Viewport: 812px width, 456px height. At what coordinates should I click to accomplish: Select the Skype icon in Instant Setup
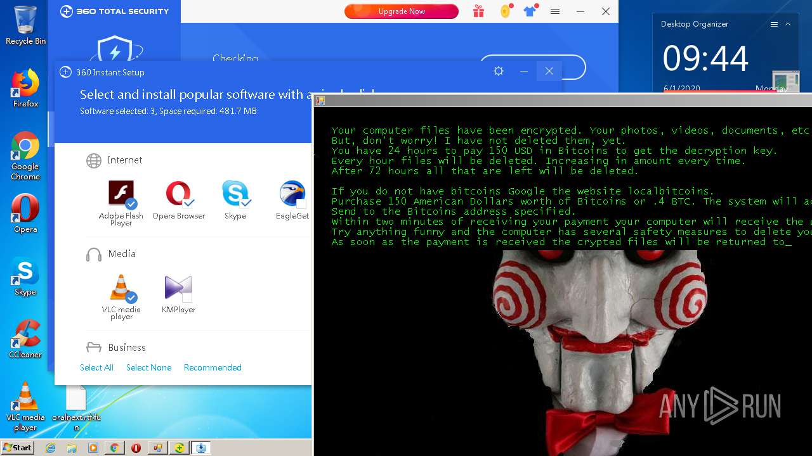pos(235,193)
